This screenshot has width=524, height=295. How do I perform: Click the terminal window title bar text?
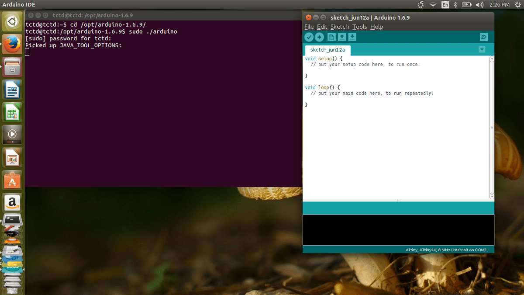click(x=93, y=15)
